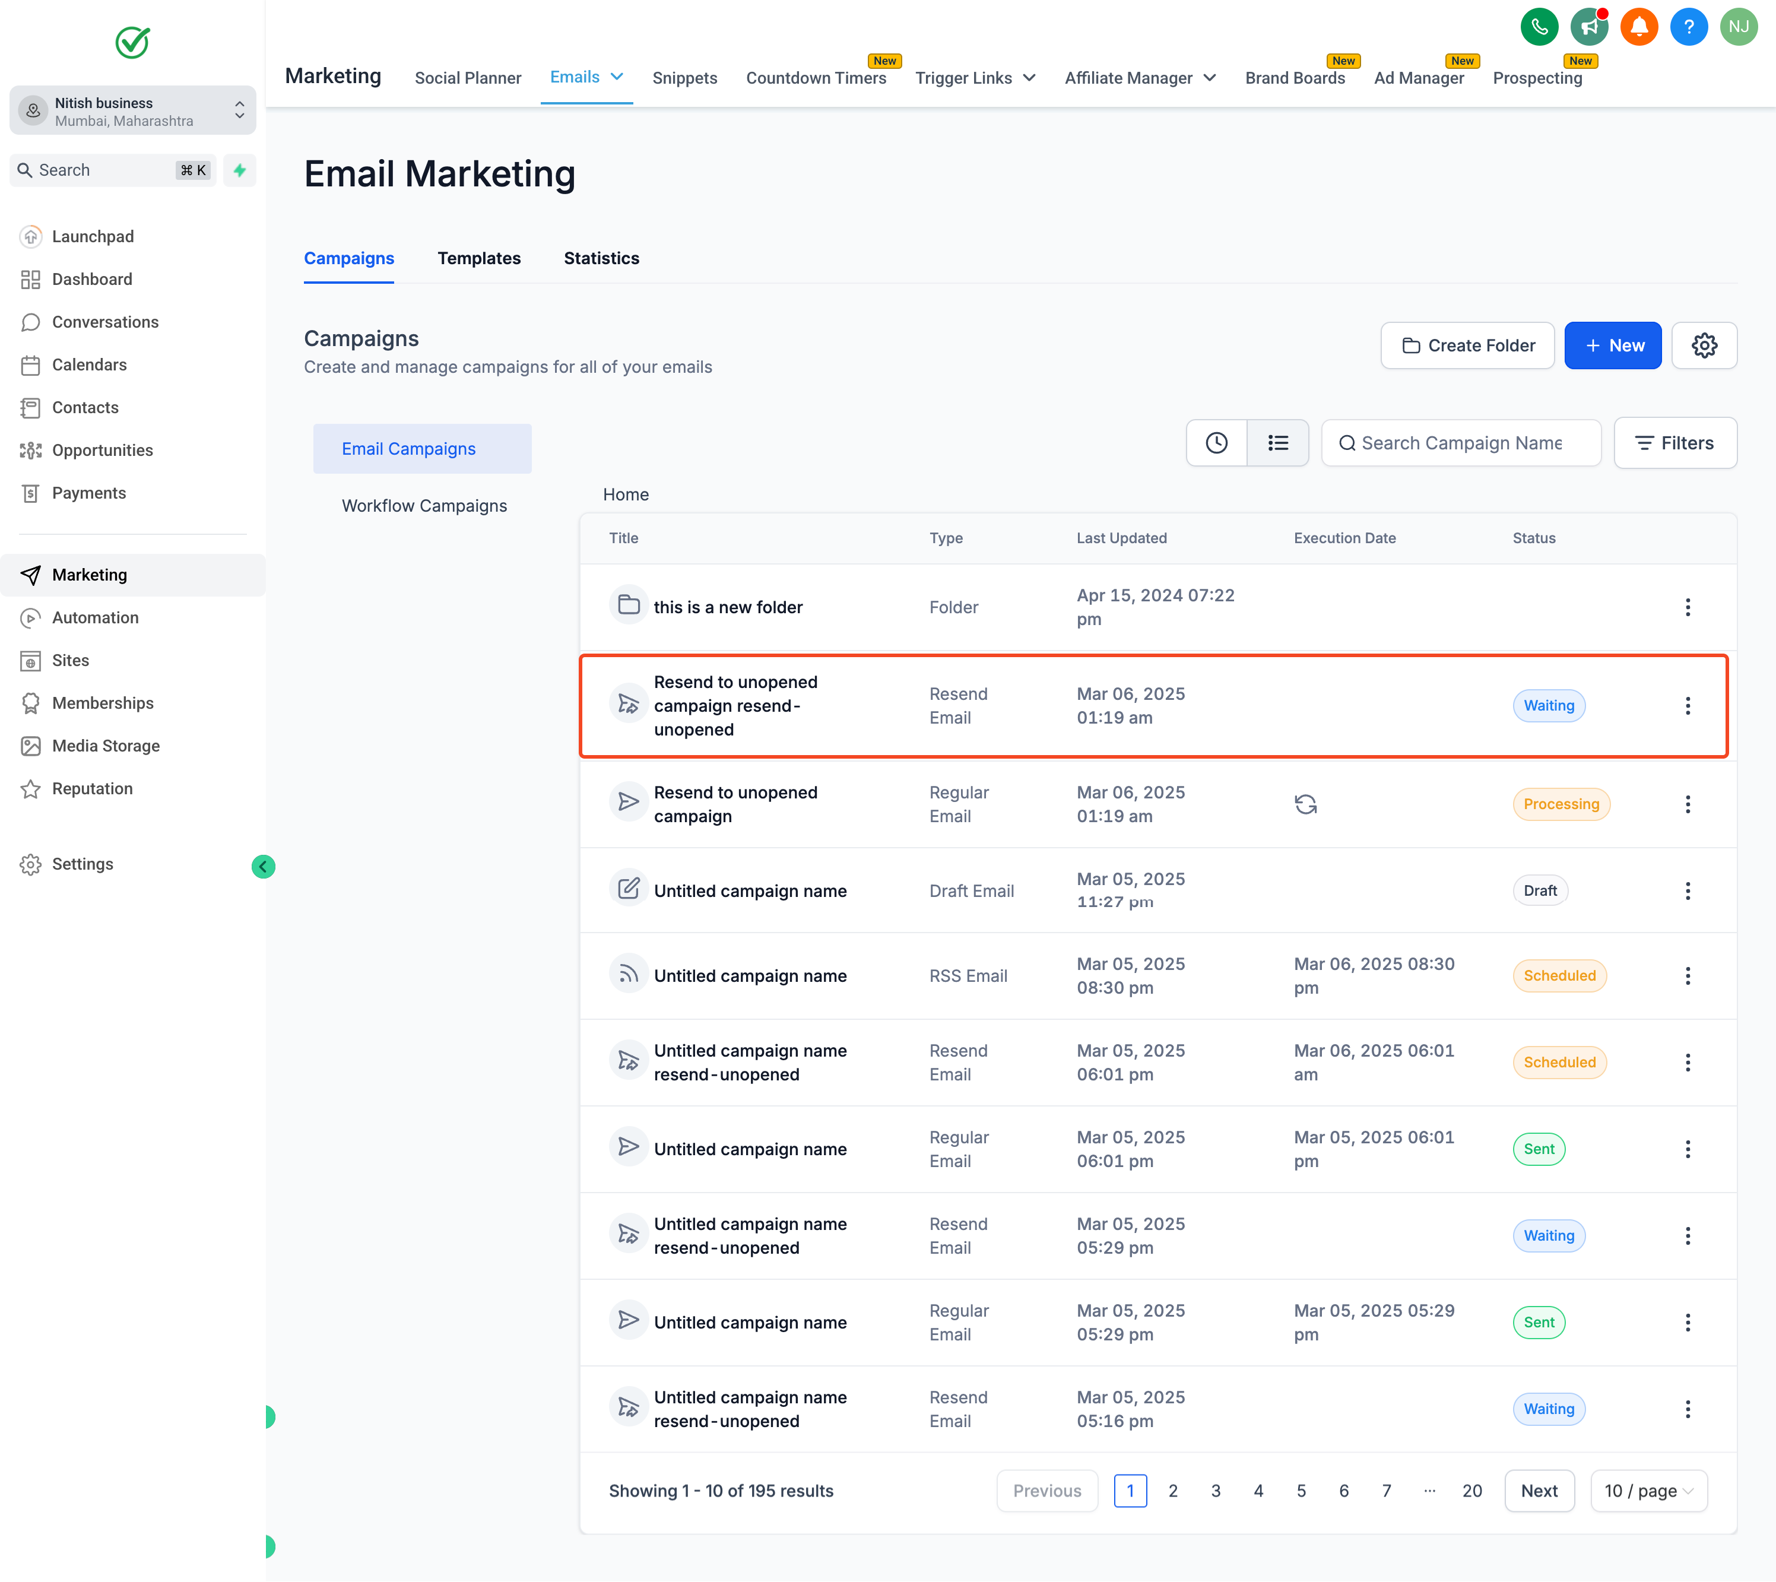1776x1582 pixels.
Task: Go to page 3 of results
Action: pos(1215,1491)
